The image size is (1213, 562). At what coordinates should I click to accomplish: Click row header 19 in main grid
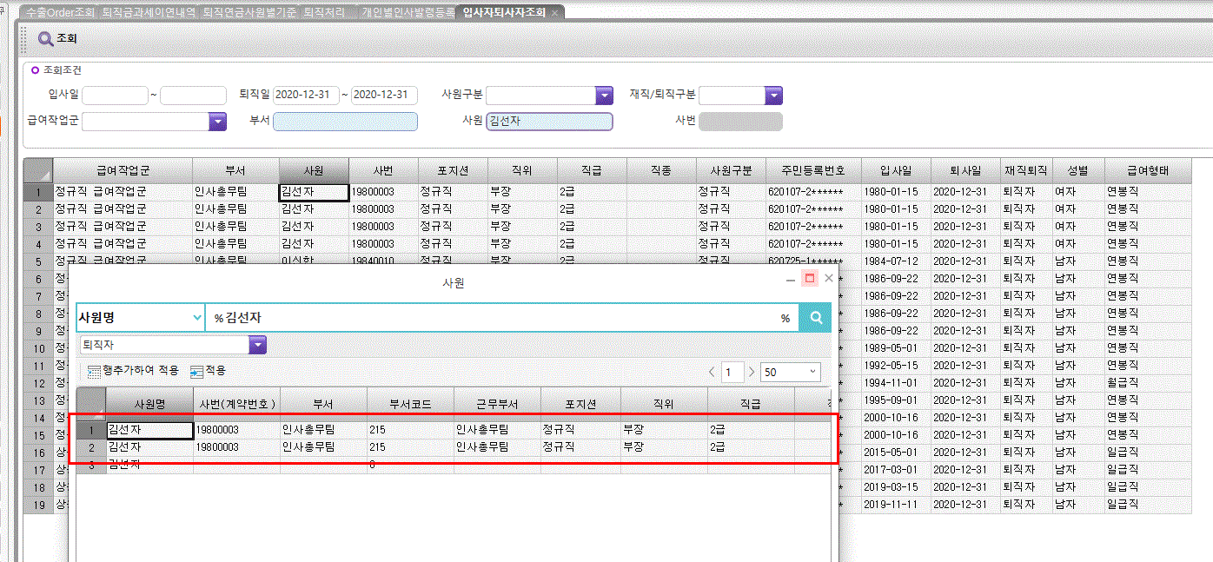(38, 505)
